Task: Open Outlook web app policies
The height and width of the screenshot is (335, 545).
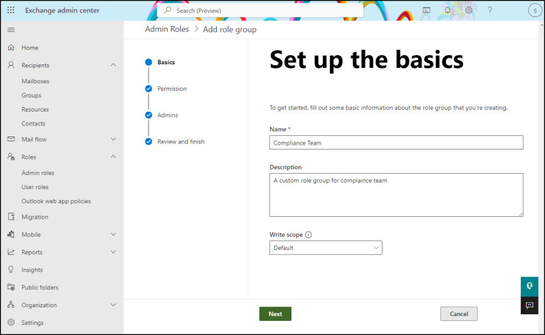Action: coord(56,201)
